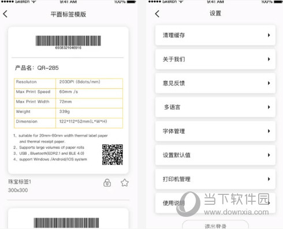Tap the 203DPI (8dots/mm) value cell

tap(89, 84)
